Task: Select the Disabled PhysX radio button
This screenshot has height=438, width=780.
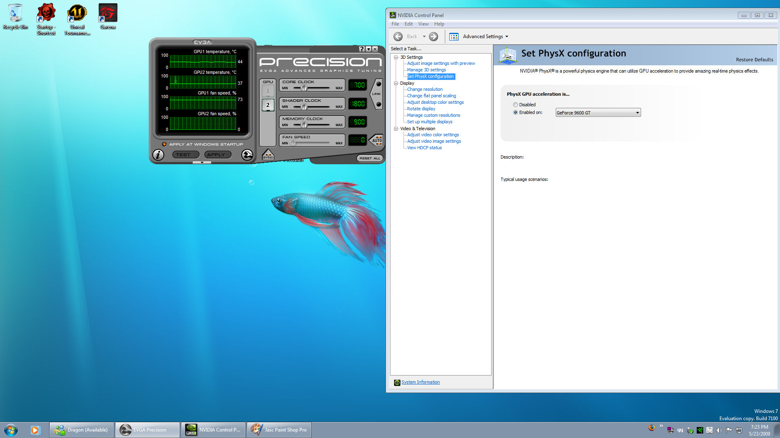Action: (515, 105)
